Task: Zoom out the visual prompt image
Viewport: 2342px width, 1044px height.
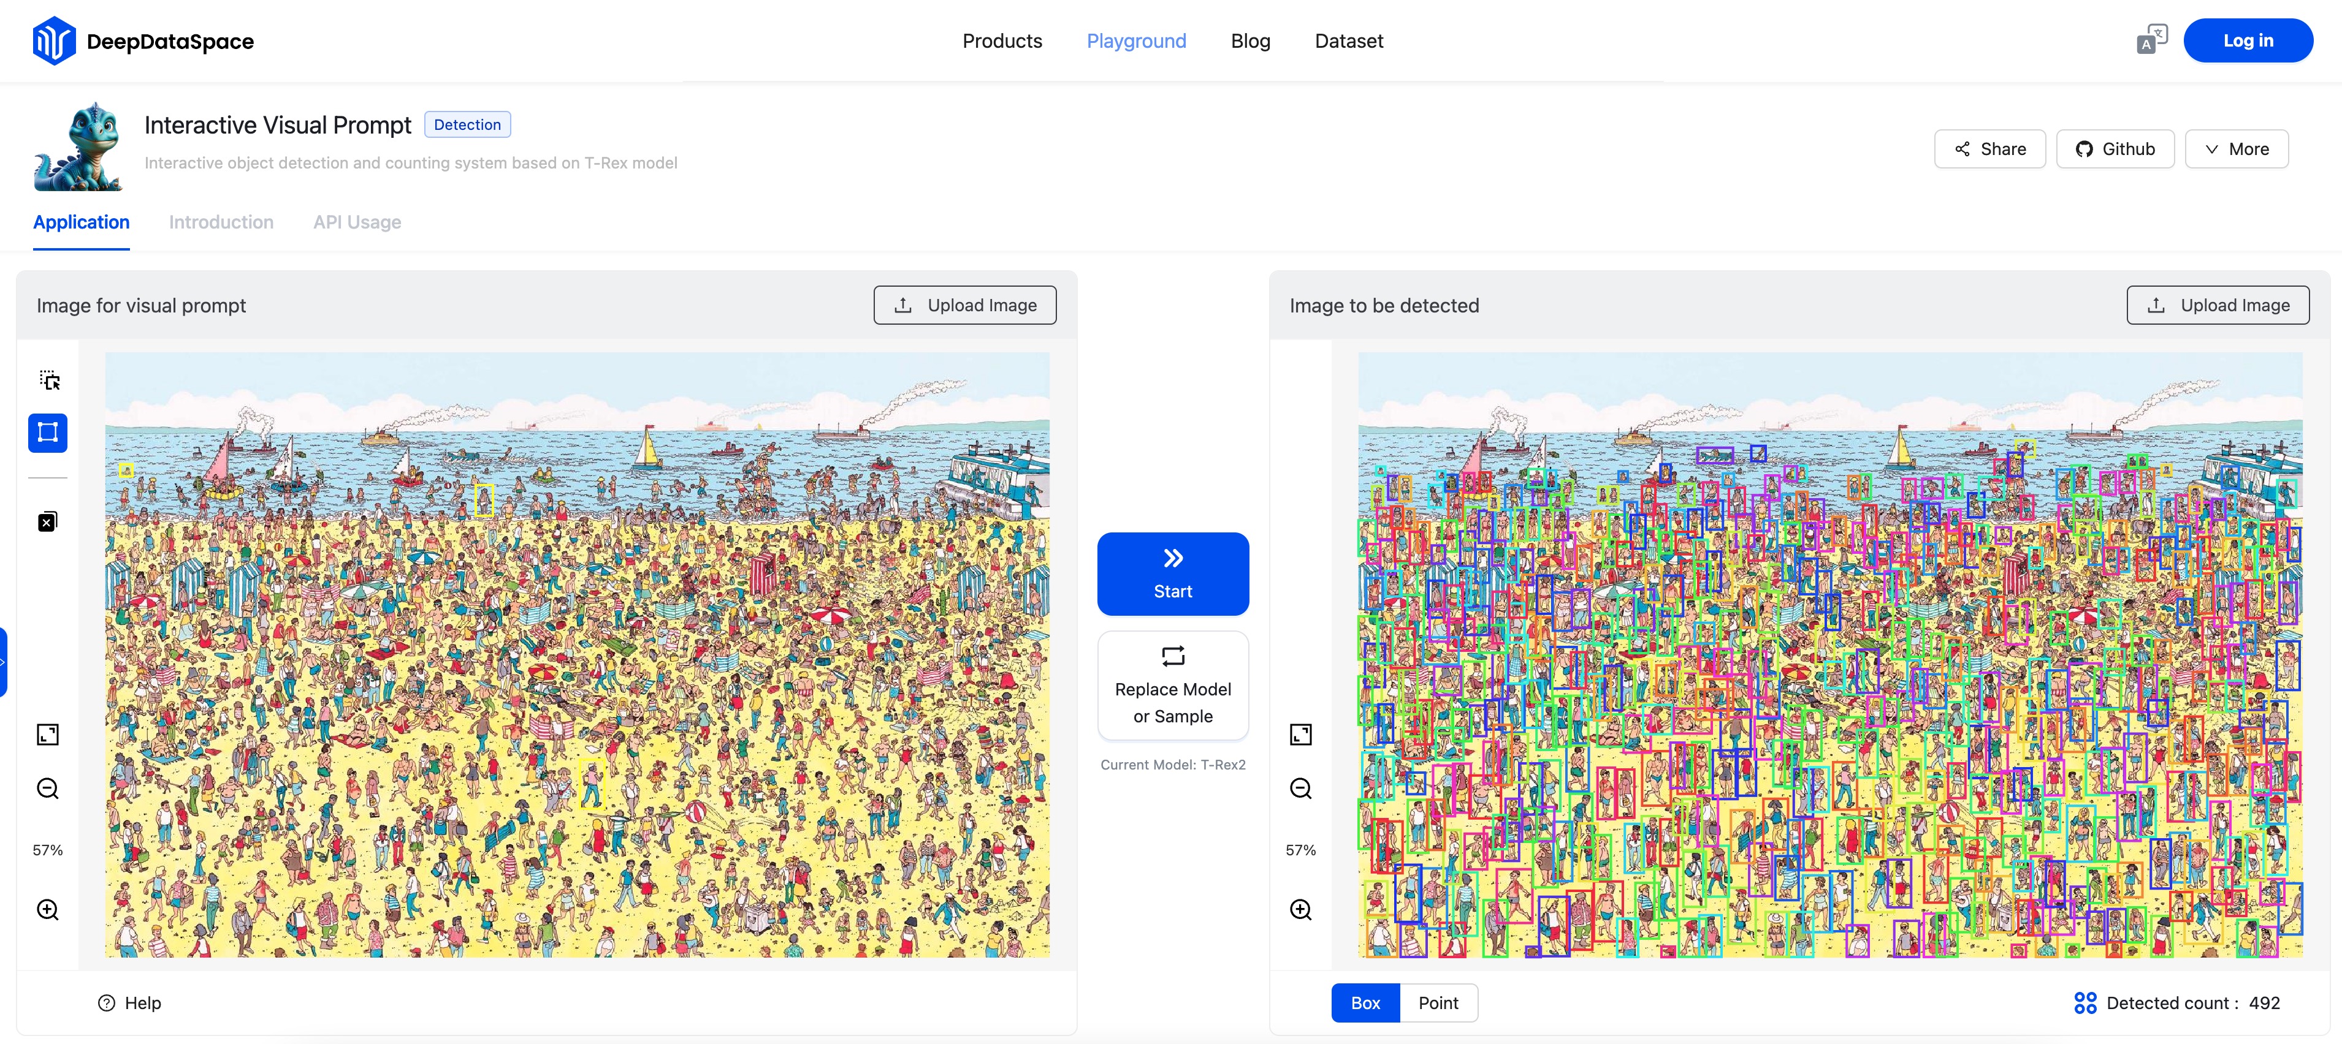Action: [48, 788]
